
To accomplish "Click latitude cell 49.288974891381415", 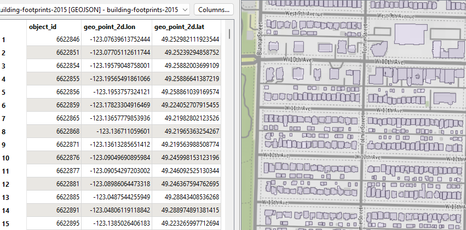I will pos(186,210).
